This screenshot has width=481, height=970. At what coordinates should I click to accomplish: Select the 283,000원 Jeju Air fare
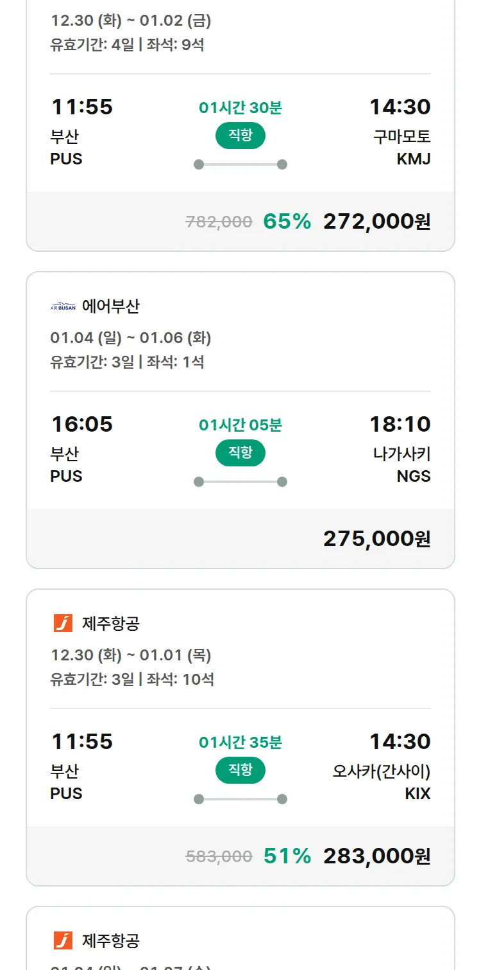pos(376,856)
